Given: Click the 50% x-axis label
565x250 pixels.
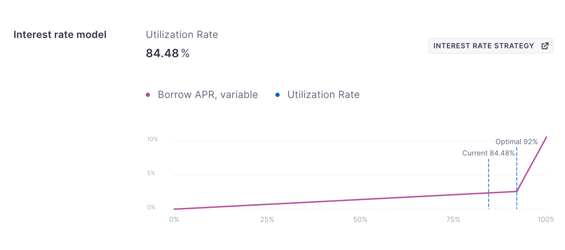Looking at the screenshot, I should 360,219.
